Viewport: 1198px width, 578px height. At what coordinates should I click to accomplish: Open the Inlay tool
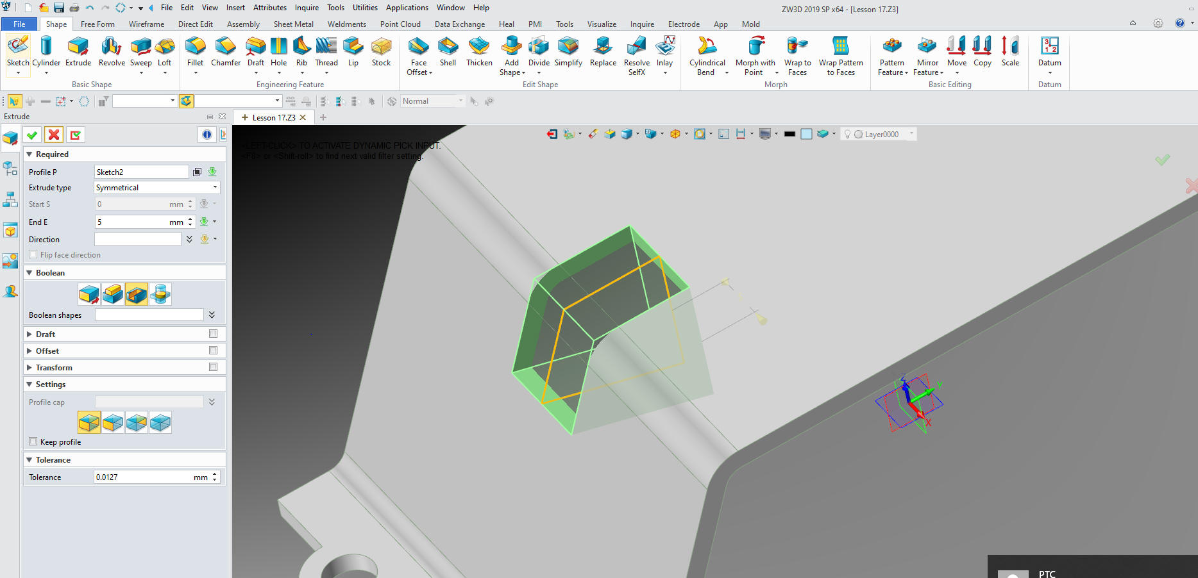(x=665, y=51)
